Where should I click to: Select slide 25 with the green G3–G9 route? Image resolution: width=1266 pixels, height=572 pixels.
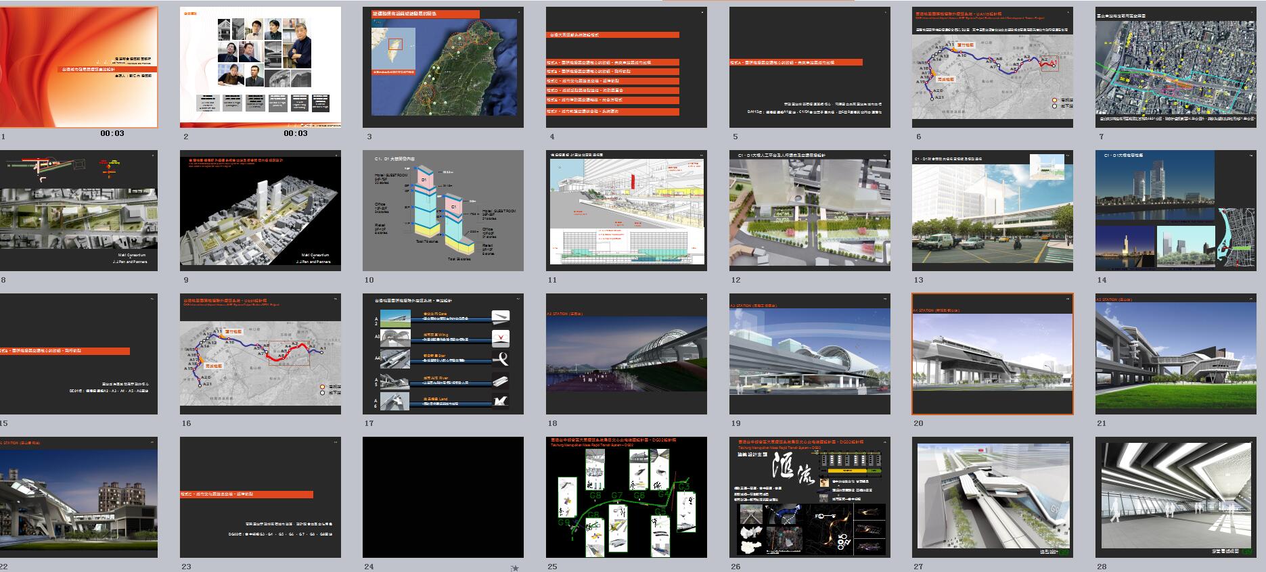coord(627,497)
